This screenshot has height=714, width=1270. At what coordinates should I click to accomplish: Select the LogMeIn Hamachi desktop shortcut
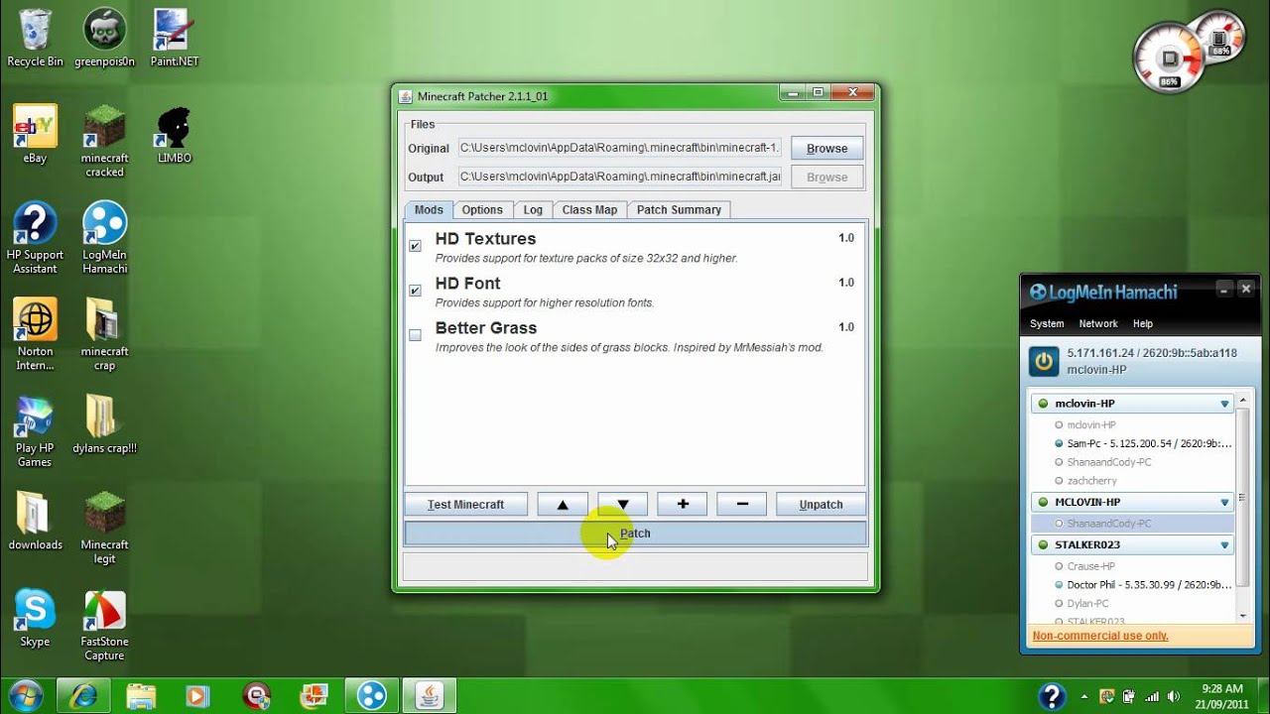[104, 238]
